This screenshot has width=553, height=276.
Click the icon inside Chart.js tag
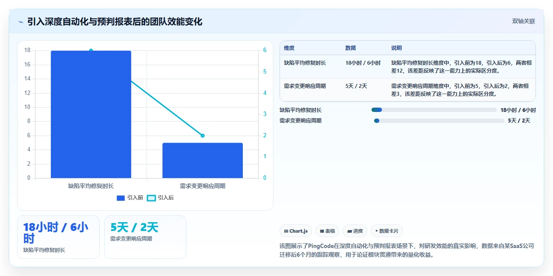coord(286,231)
